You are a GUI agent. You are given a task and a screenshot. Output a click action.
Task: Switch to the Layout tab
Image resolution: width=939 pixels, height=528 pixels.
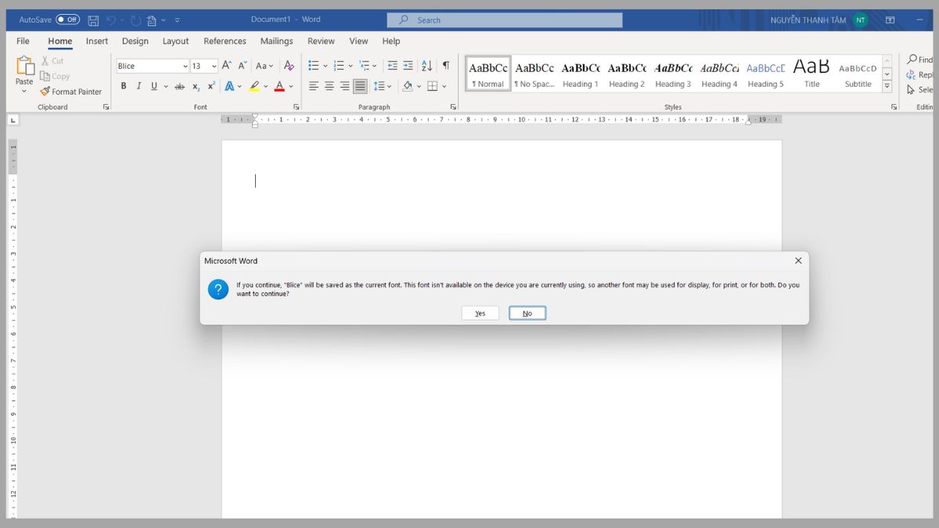tap(175, 41)
